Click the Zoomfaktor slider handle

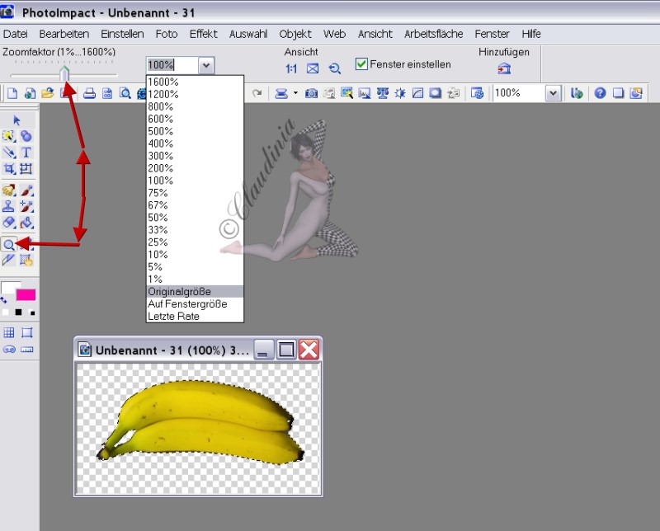pyautogui.click(x=64, y=73)
